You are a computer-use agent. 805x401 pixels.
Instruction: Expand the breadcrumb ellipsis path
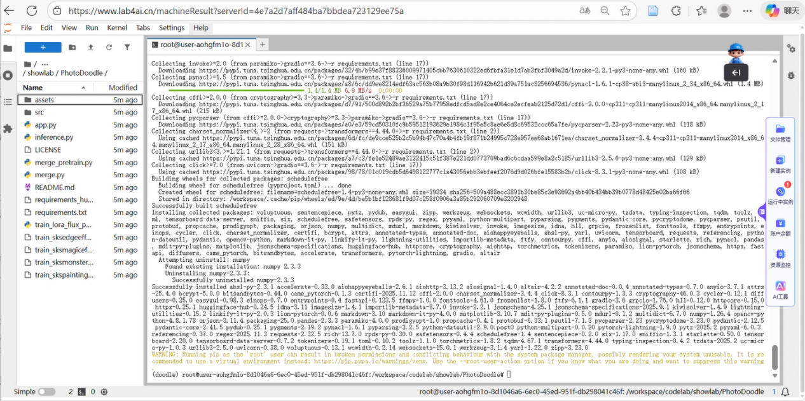(45, 64)
